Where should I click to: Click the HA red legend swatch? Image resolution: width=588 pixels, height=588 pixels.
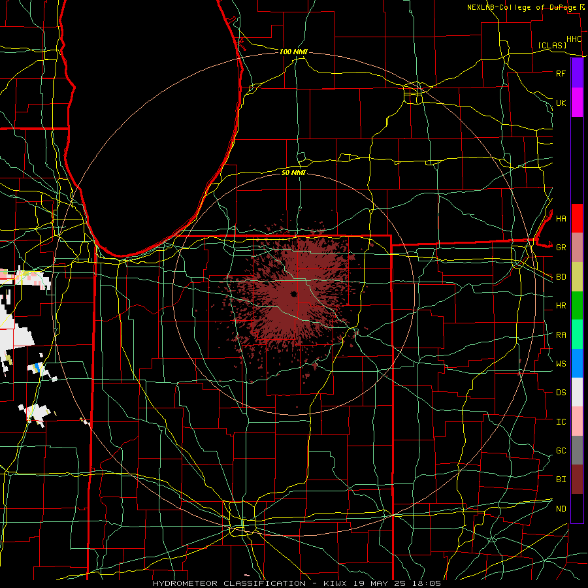(577, 218)
